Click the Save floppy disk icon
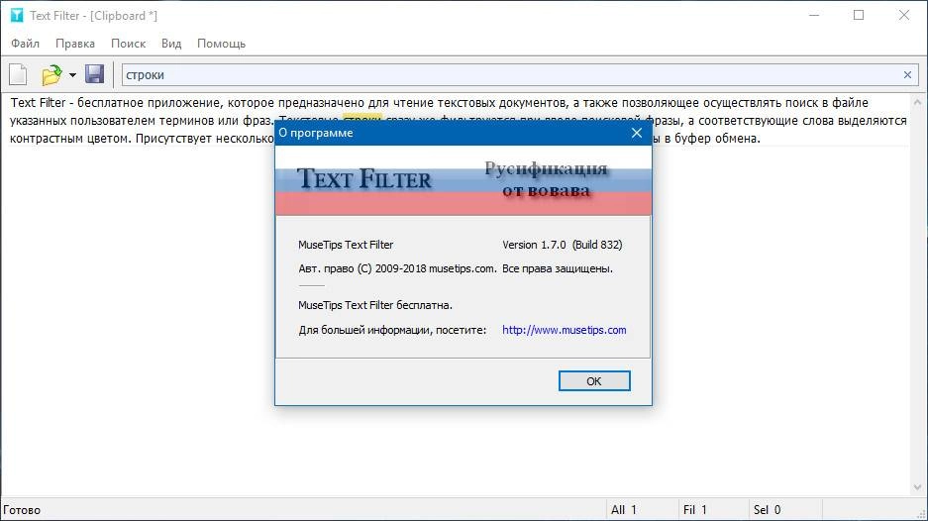Image resolution: width=928 pixels, height=521 pixels. [x=95, y=74]
